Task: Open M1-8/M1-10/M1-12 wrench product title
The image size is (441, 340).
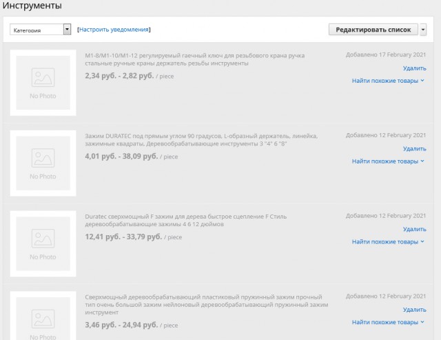Action: [194, 59]
